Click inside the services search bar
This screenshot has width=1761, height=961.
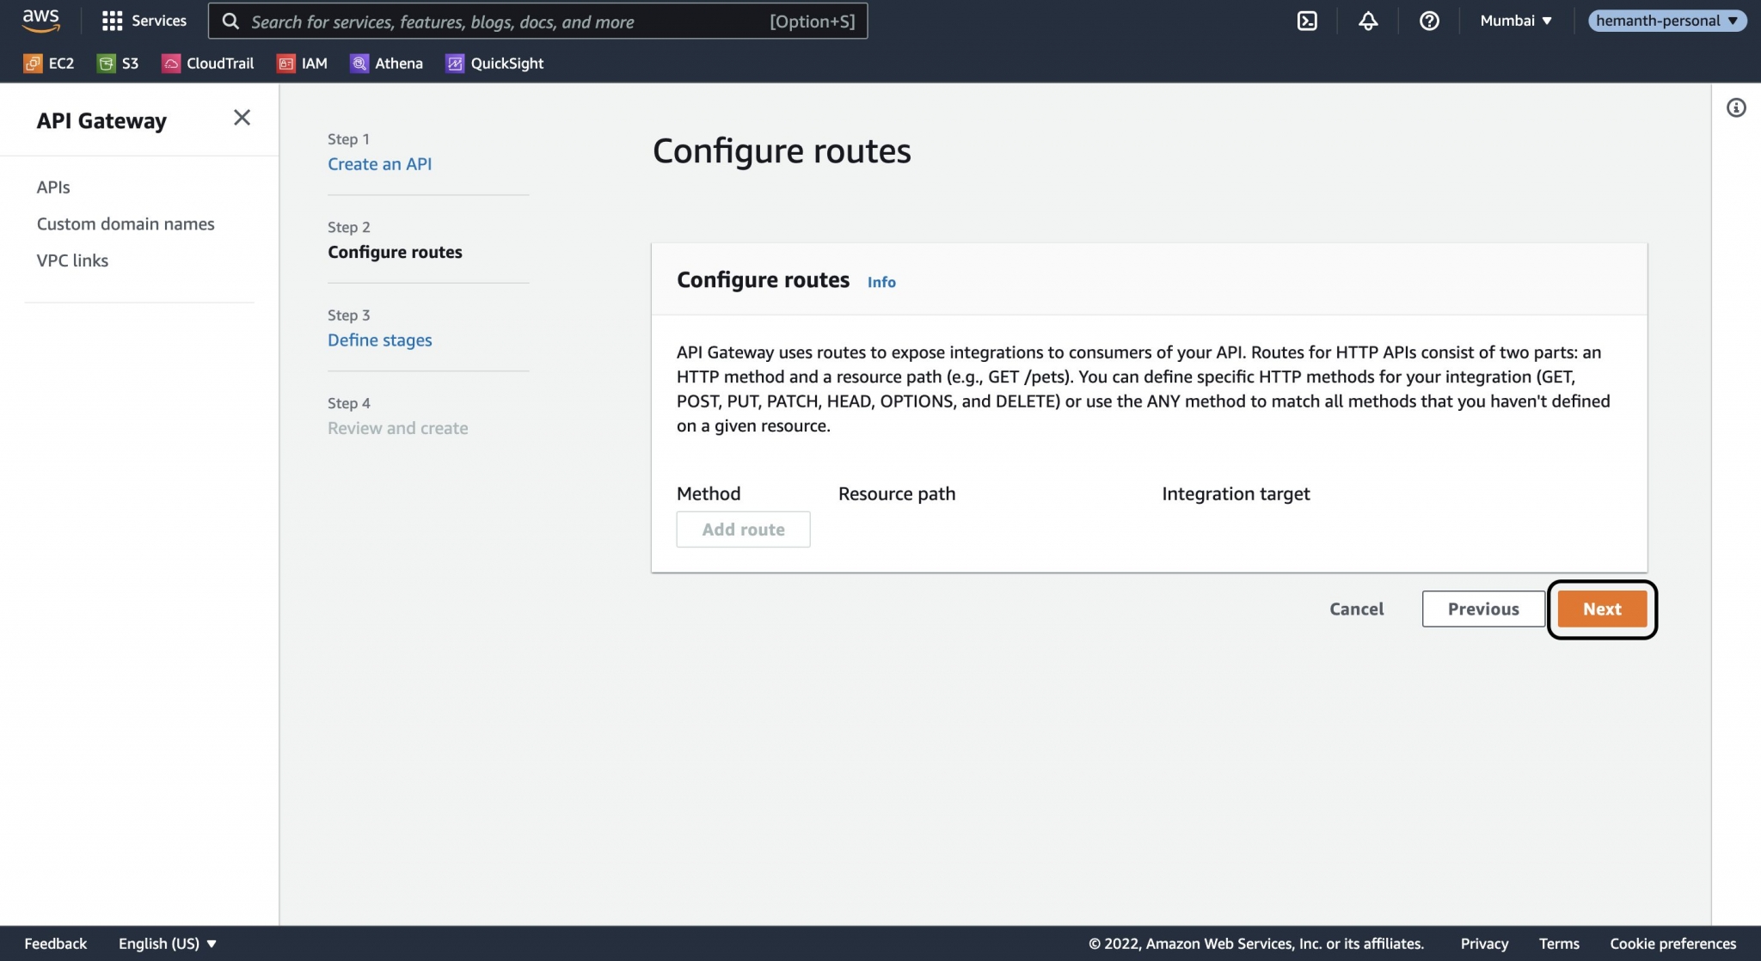coord(533,21)
